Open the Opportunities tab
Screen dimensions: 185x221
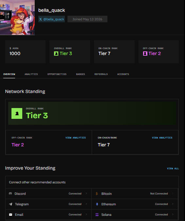[57, 74]
